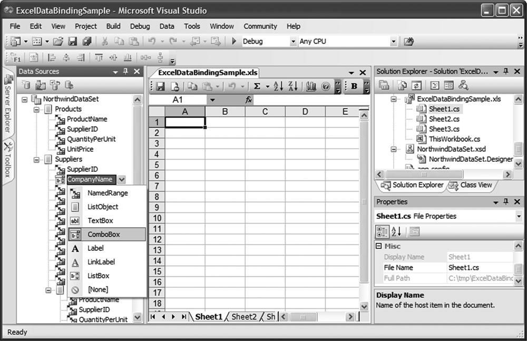Click the Start Debugging play icon
The height and width of the screenshot is (341, 527).
click(234, 41)
